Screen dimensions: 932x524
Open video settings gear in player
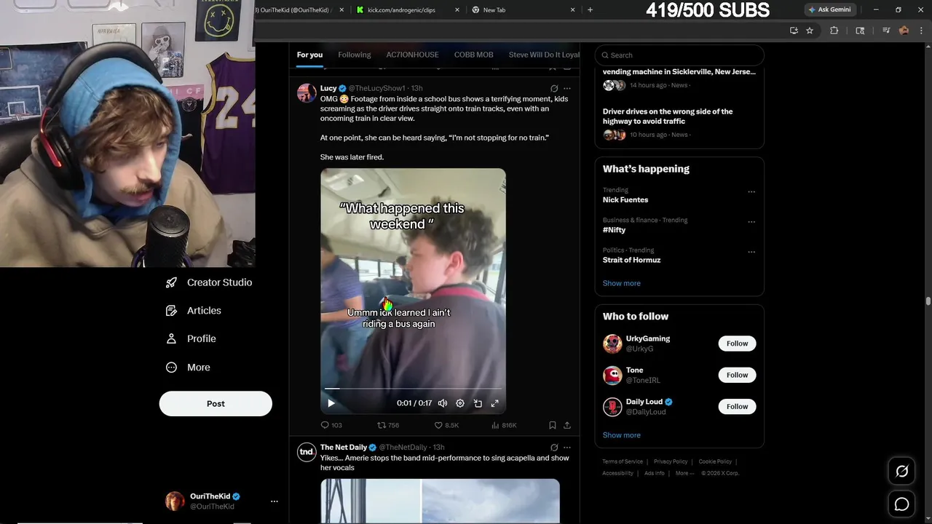460,403
